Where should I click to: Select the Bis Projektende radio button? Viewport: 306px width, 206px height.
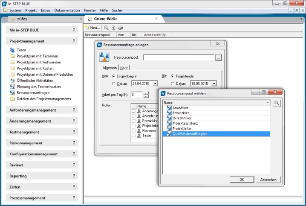tap(173, 76)
